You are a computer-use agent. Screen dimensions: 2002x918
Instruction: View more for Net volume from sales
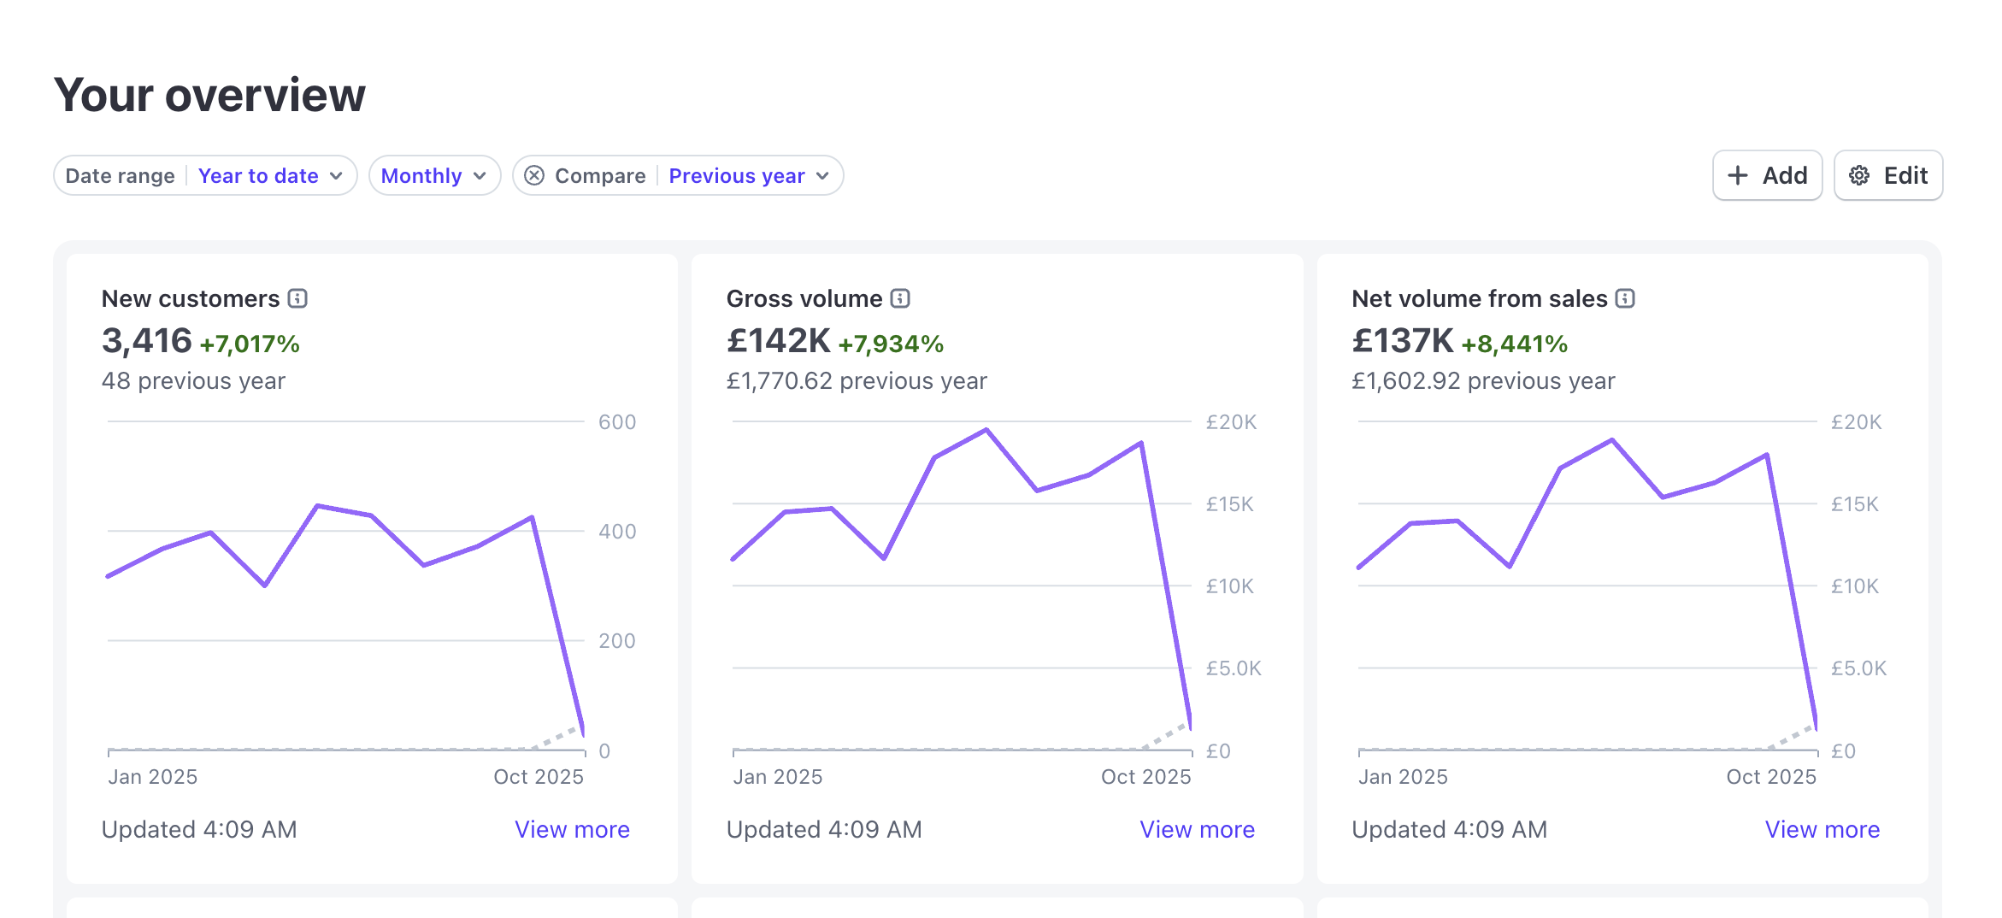click(x=1822, y=829)
